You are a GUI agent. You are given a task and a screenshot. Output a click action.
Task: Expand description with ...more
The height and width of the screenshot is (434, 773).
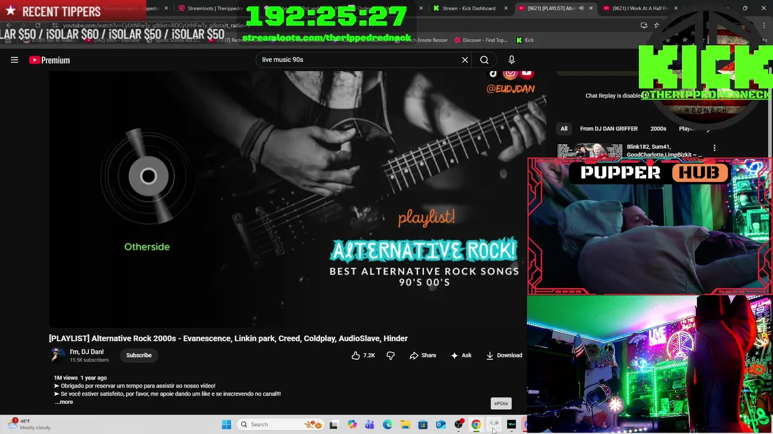pos(64,402)
